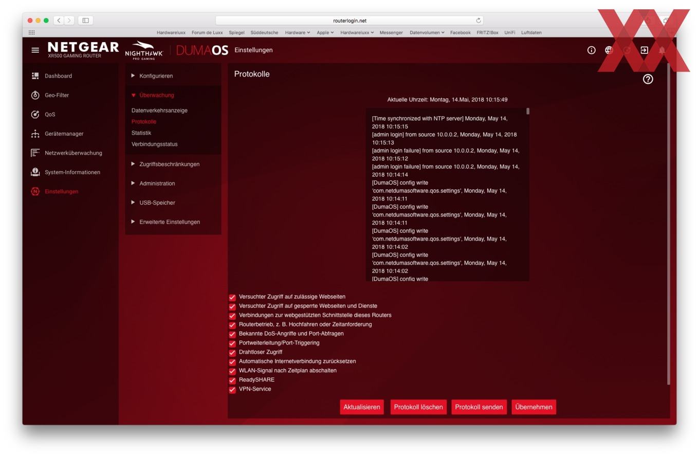699x457 pixels.
Task: Click the page's vertical scrollbar
Action: pos(668,225)
